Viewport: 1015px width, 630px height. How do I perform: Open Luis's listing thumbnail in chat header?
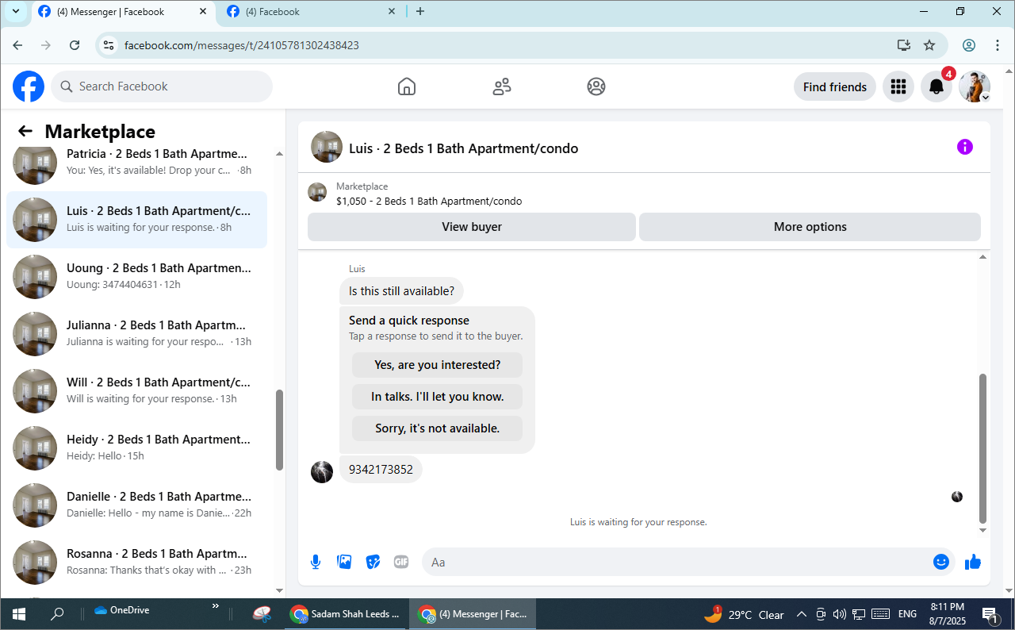pyautogui.click(x=327, y=147)
